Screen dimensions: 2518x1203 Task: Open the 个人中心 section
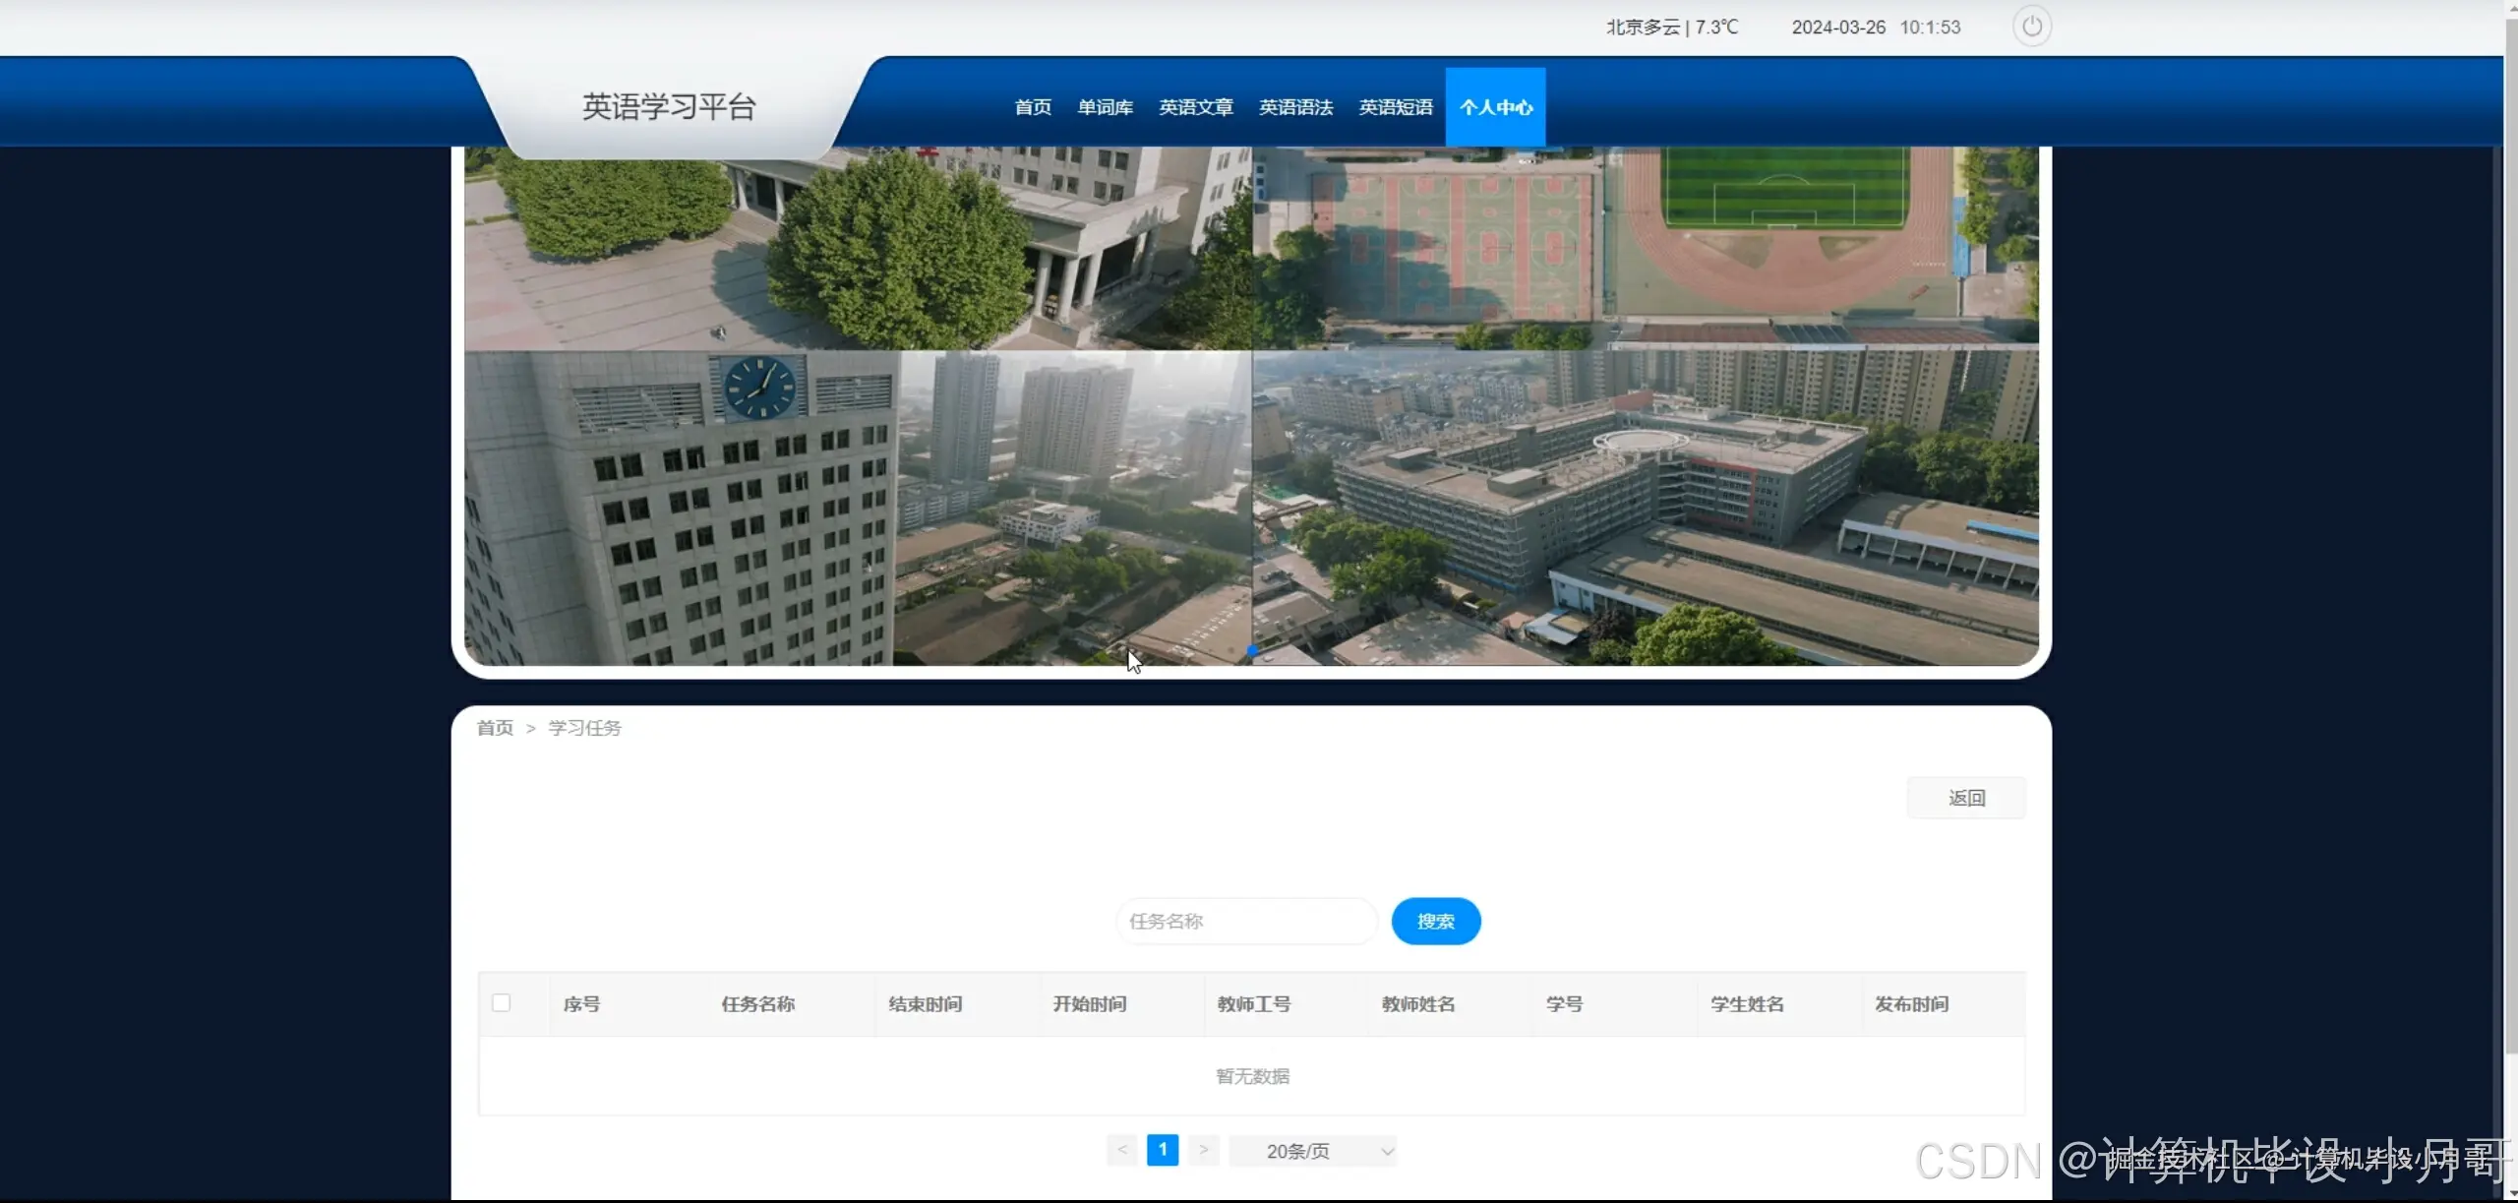1496,106
